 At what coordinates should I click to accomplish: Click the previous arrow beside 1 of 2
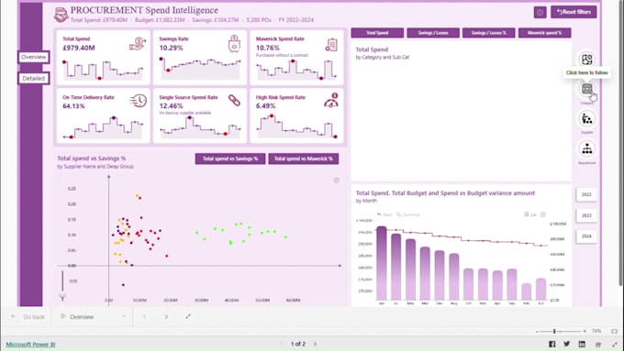click(282, 344)
